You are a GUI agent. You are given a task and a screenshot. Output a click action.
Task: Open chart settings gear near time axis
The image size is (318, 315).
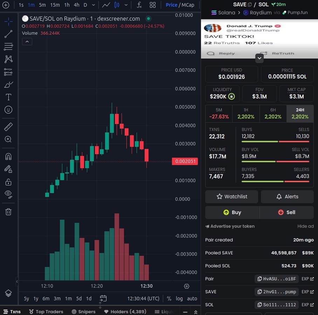(x=187, y=286)
